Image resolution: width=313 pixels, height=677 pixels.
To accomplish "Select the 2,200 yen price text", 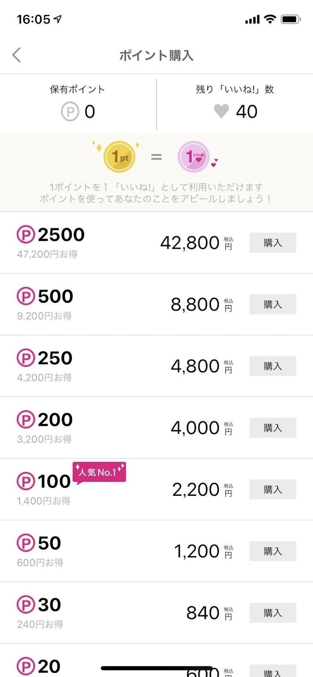I will click(x=196, y=489).
